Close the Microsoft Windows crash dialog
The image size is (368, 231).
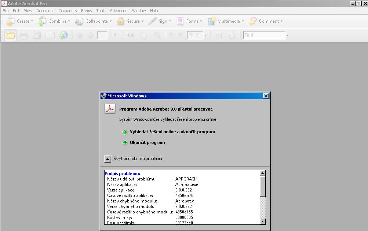pos(266,96)
